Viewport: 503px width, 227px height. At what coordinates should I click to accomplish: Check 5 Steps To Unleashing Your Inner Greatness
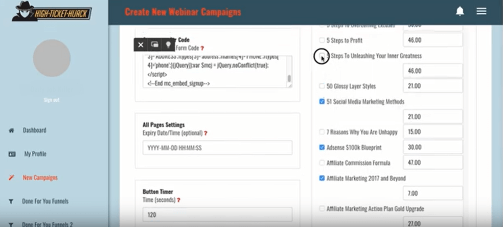(x=322, y=56)
